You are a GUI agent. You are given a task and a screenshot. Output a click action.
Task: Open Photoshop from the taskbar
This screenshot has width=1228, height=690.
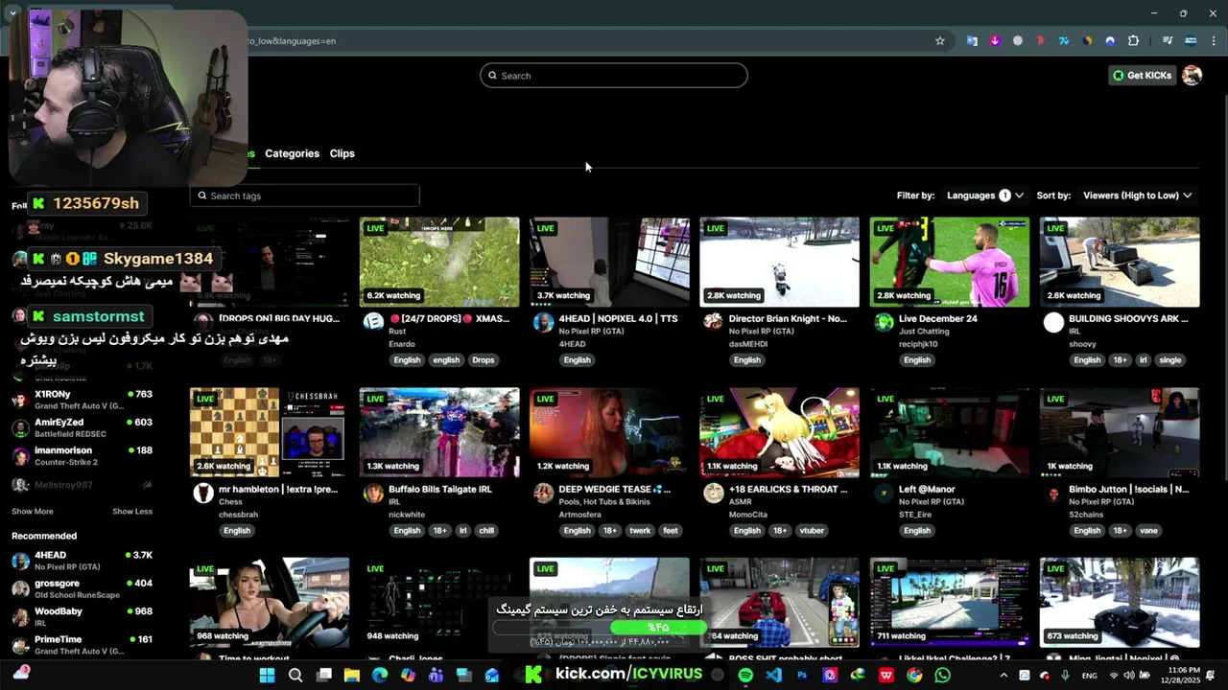(802, 676)
